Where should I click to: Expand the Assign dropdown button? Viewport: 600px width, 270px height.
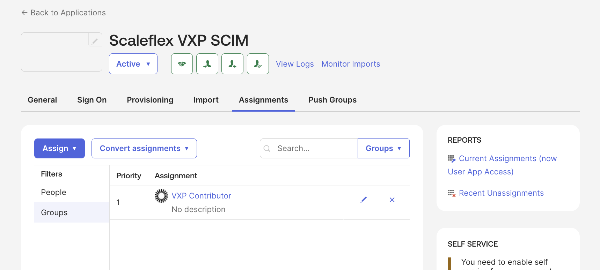click(x=59, y=148)
